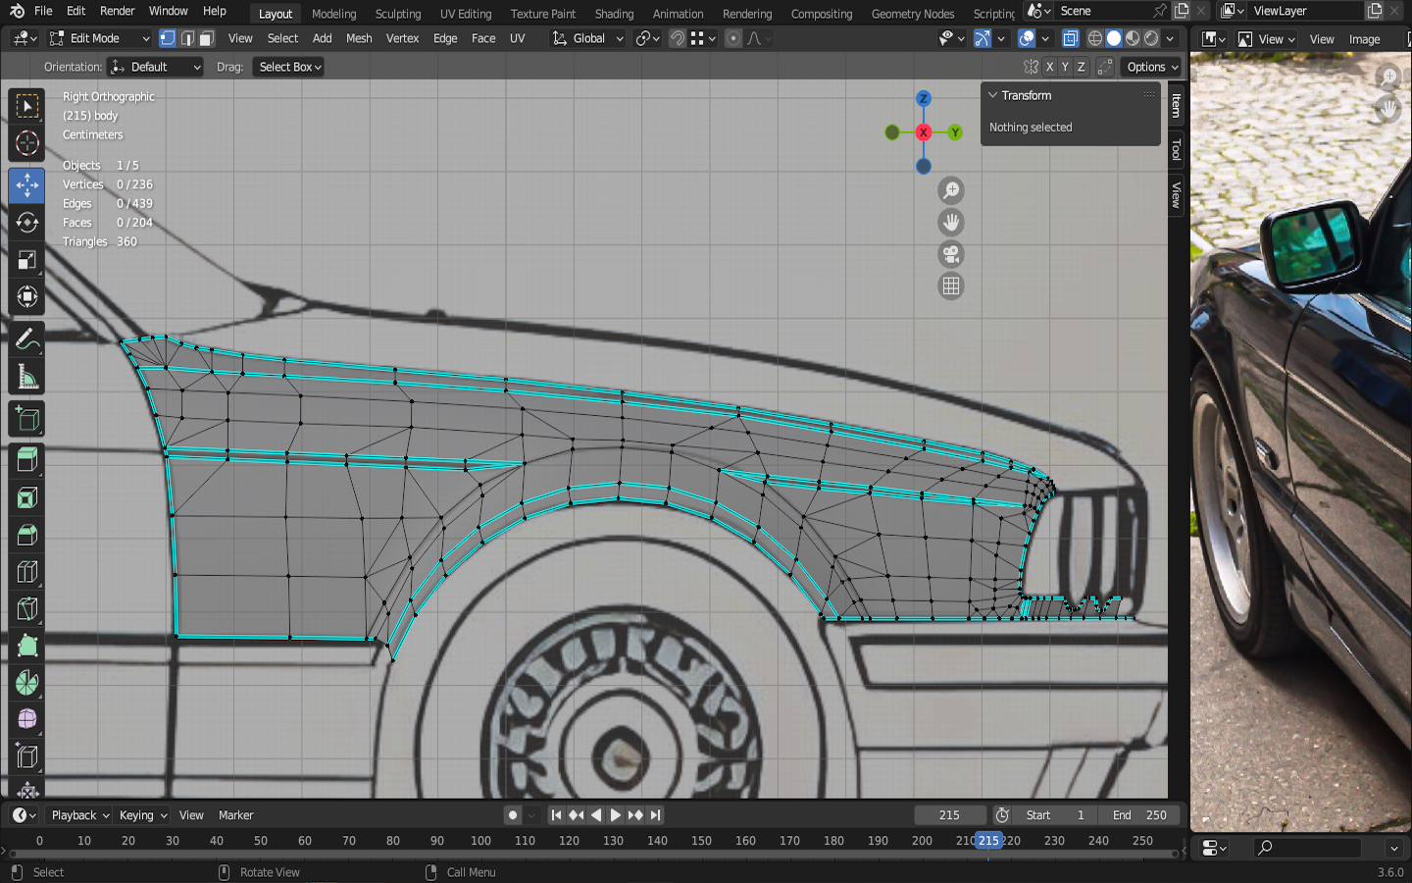Open the Select Box drag dropdown
Image resolution: width=1412 pixels, height=883 pixels.
point(288,67)
